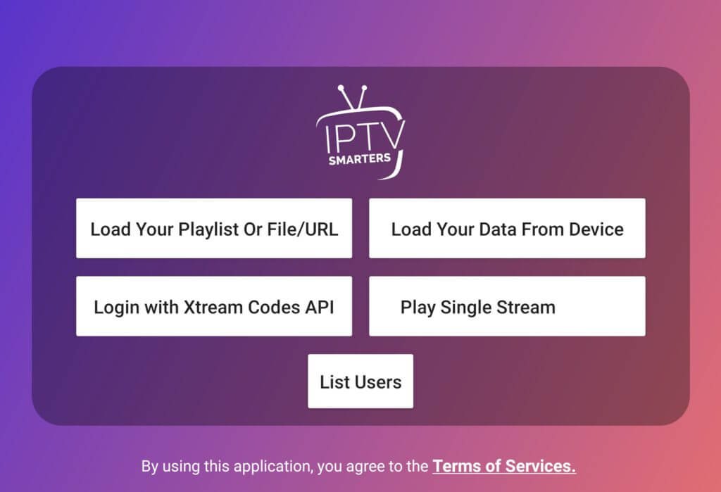Read the underlined Terms of Services
721x492 pixels.
(x=504, y=466)
